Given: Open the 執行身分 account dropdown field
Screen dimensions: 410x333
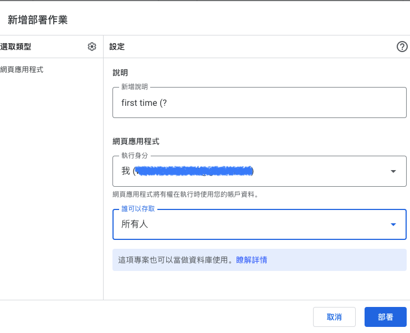Looking at the screenshot, I should coord(249,171).
